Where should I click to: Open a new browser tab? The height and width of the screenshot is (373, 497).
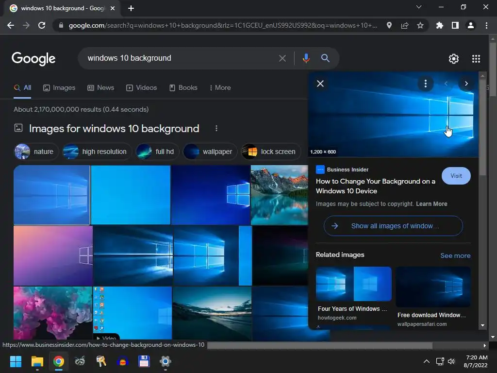[131, 8]
